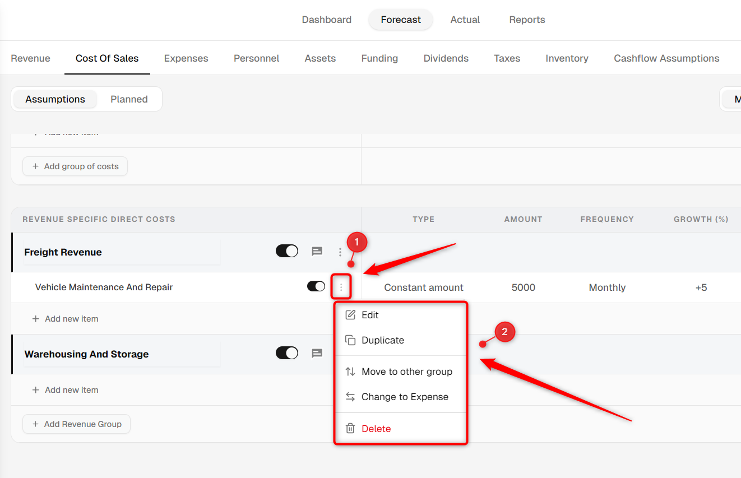741x478 pixels.
Task: Click the AMOUNT column header
Action: 523,219
